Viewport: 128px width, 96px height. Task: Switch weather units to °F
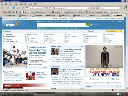click(x=118, y=87)
